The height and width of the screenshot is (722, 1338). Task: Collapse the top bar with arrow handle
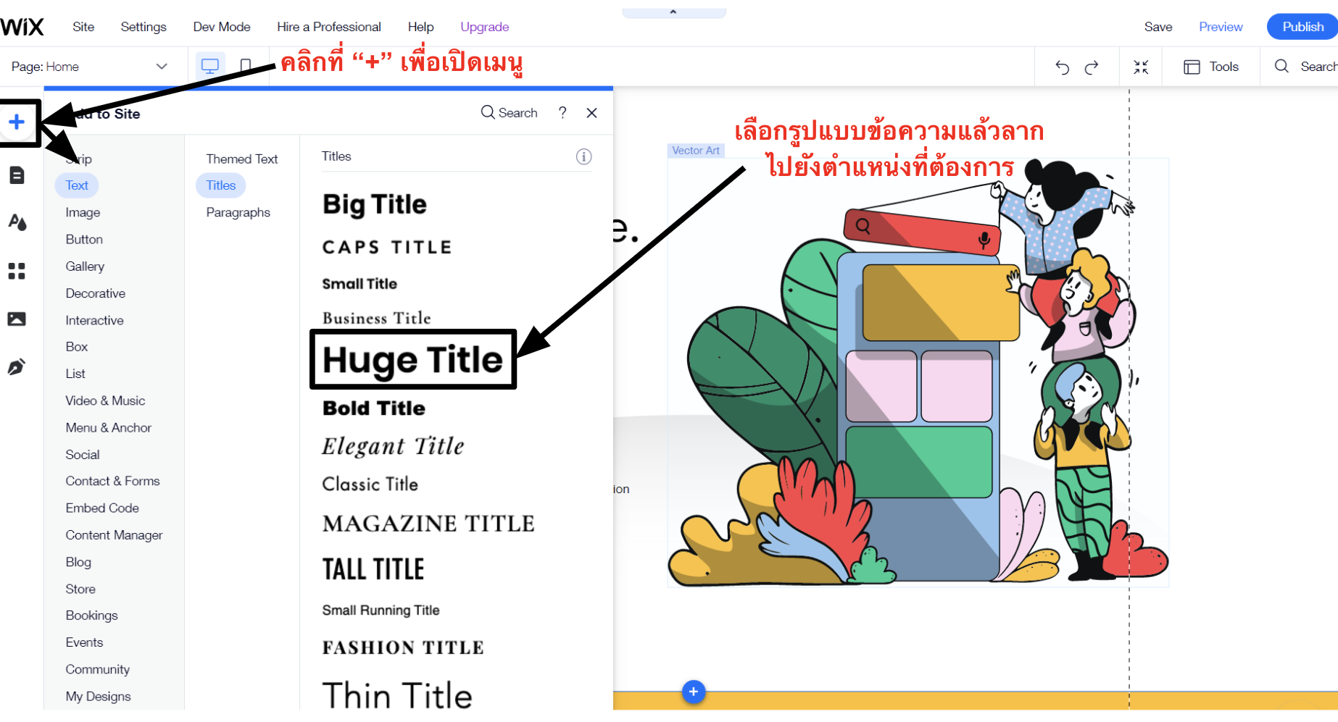(673, 12)
